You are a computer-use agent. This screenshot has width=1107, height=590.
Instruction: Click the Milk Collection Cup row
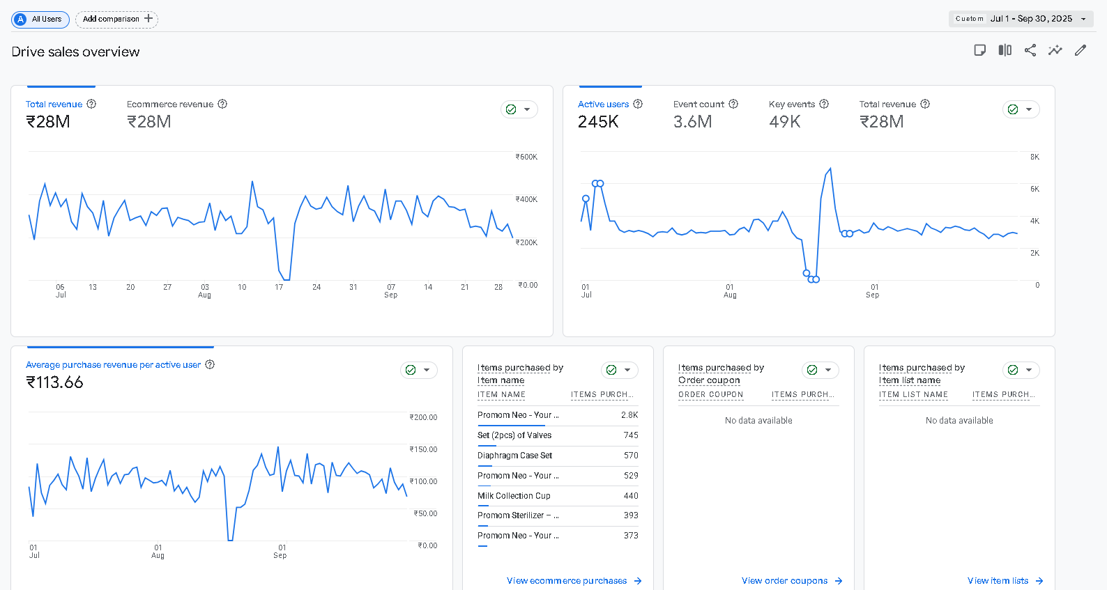click(x=558, y=496)
